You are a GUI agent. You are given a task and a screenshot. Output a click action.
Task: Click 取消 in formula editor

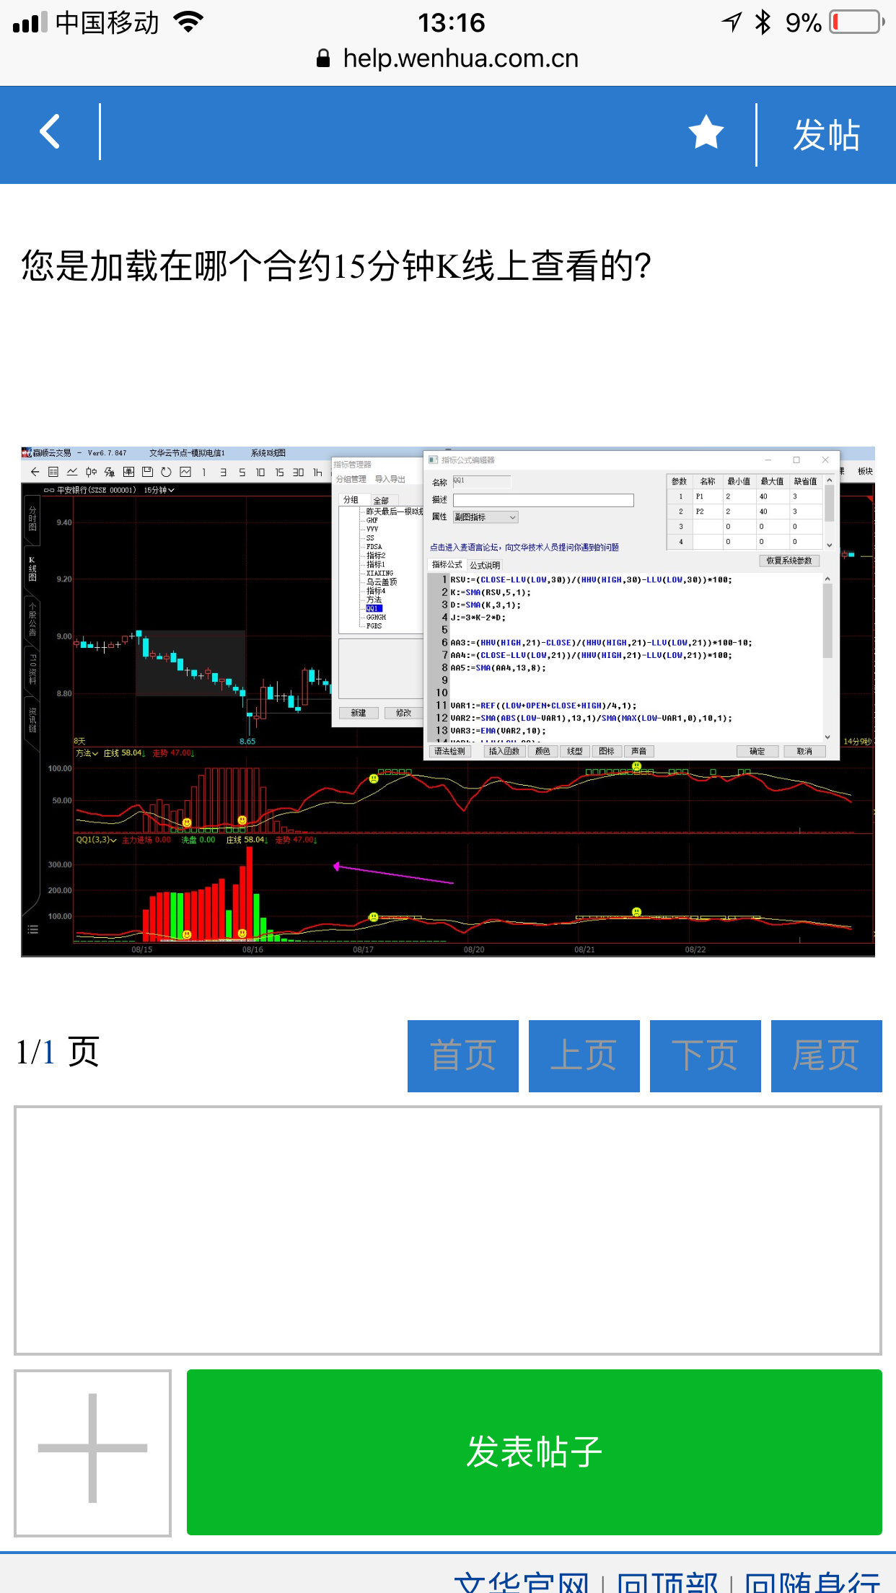(x=804, y=751)
